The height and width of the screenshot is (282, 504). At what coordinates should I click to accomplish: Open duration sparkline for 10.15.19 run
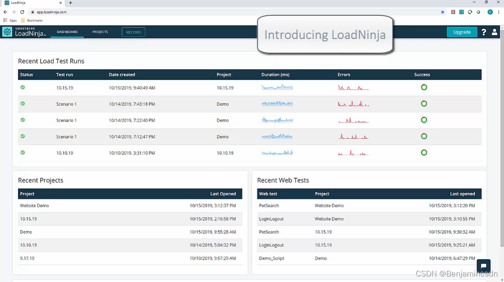click(x=277, y=87)
